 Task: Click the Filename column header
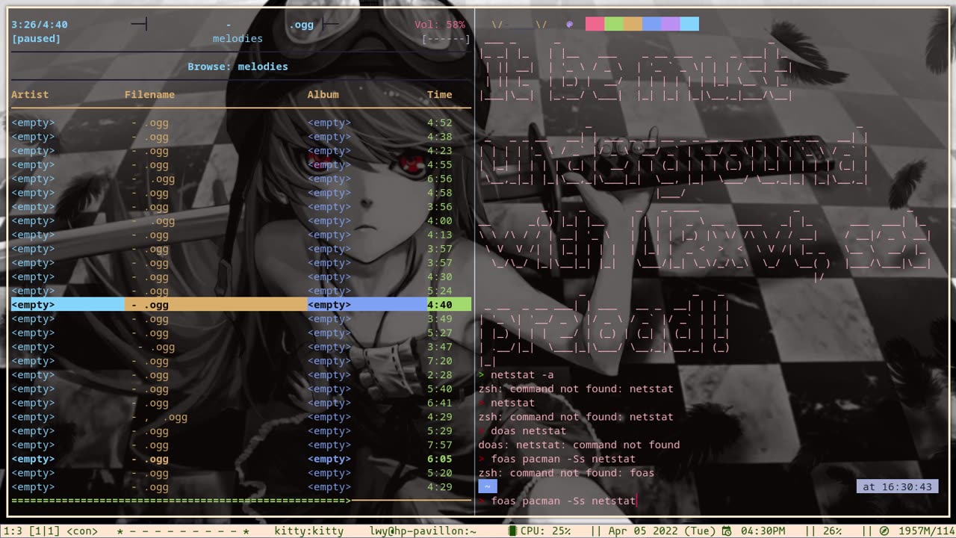(149, 95)
